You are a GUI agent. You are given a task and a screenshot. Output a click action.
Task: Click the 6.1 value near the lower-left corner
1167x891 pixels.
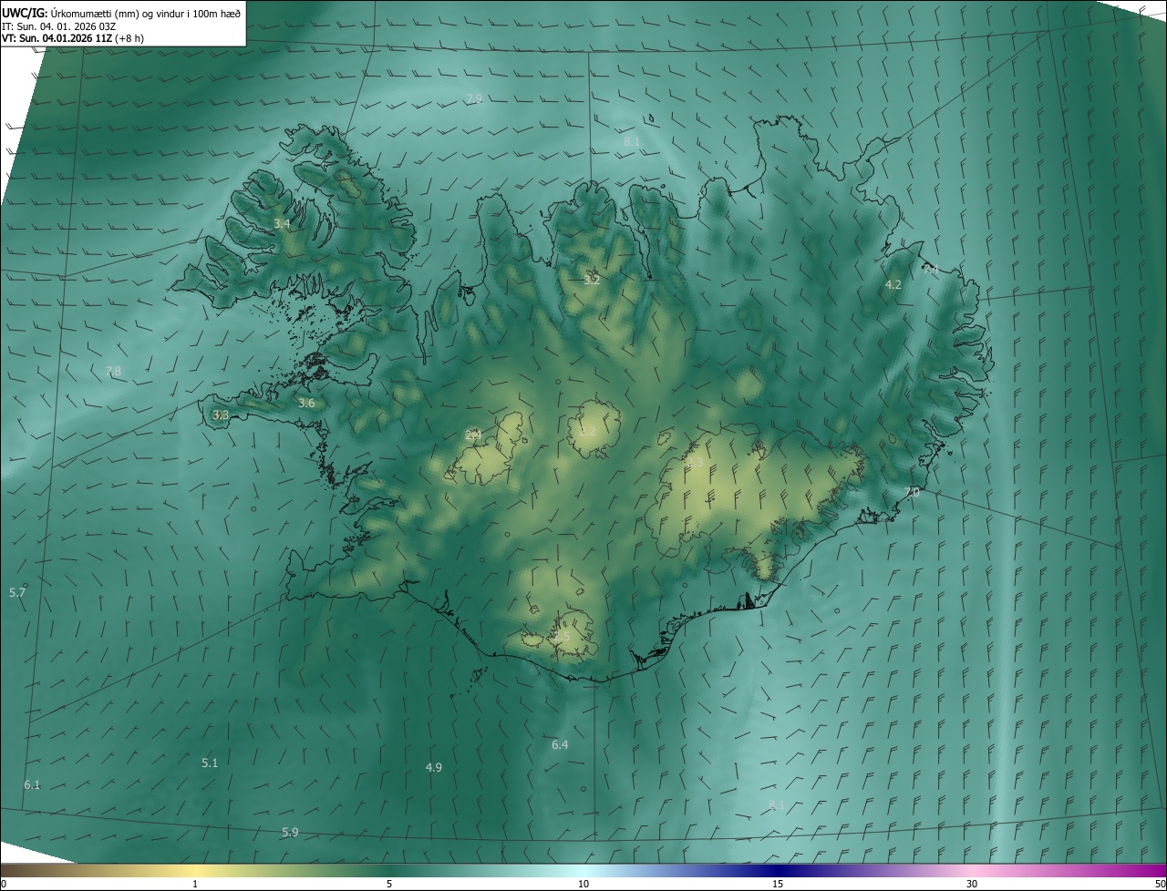[32, 785]
